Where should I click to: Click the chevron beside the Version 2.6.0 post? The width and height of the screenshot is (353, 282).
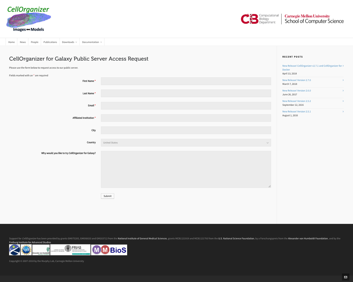[x=343, y=91]
